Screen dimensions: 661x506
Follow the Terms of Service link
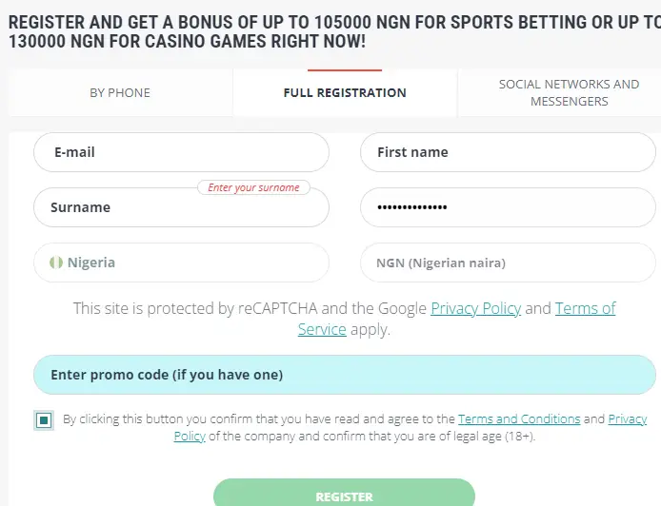click(x=585, y=308)
